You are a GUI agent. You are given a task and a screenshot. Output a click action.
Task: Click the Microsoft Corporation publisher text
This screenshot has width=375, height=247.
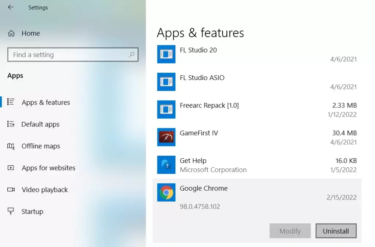pos(213,170)
